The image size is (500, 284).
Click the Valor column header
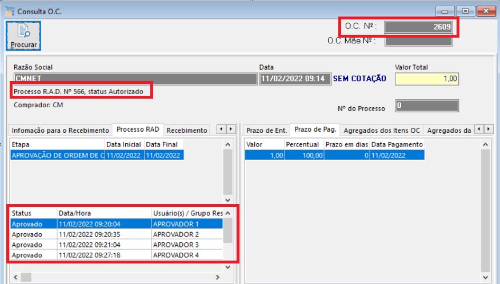[x=265, y=144]
